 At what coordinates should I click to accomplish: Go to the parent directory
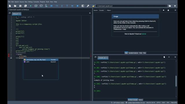click(175, 6)
